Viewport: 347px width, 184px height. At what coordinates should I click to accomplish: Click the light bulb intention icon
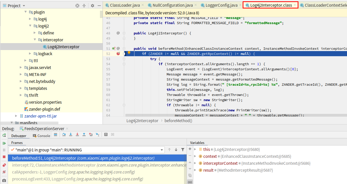tap(129, 53)
